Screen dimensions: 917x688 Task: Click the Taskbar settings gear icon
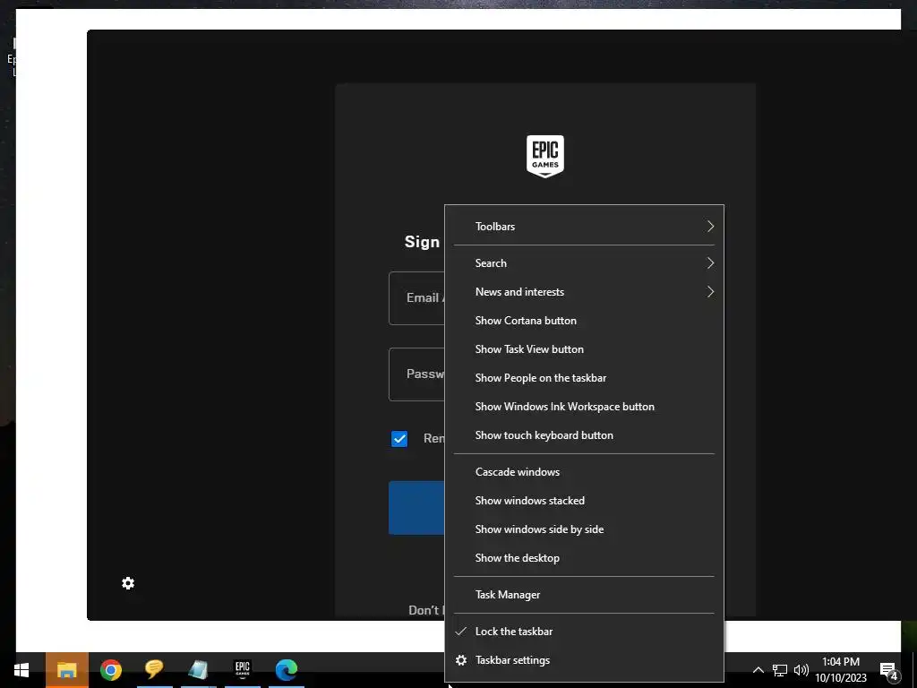461,660
